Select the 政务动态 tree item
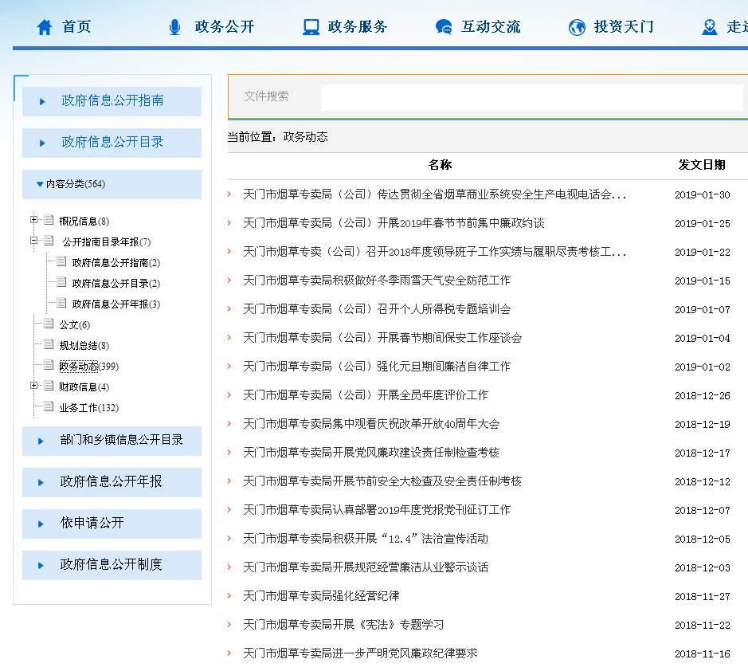The width and height of the screenshot is (748, 671). [79, 367]
